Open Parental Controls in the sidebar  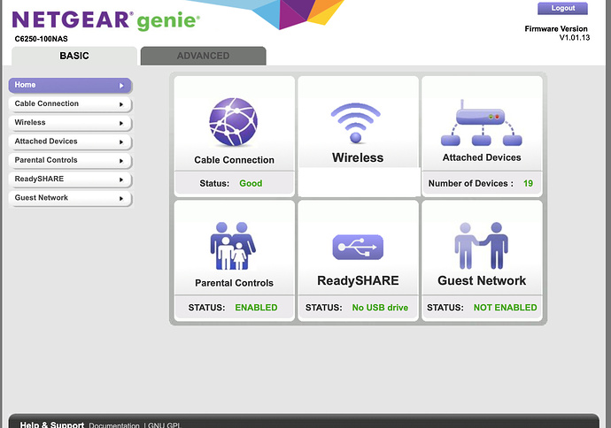(x=70, y=160)
